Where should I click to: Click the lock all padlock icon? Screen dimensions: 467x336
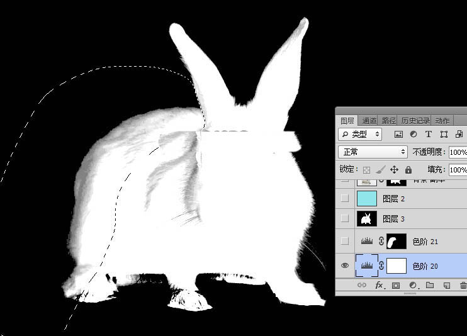(408, 170)
